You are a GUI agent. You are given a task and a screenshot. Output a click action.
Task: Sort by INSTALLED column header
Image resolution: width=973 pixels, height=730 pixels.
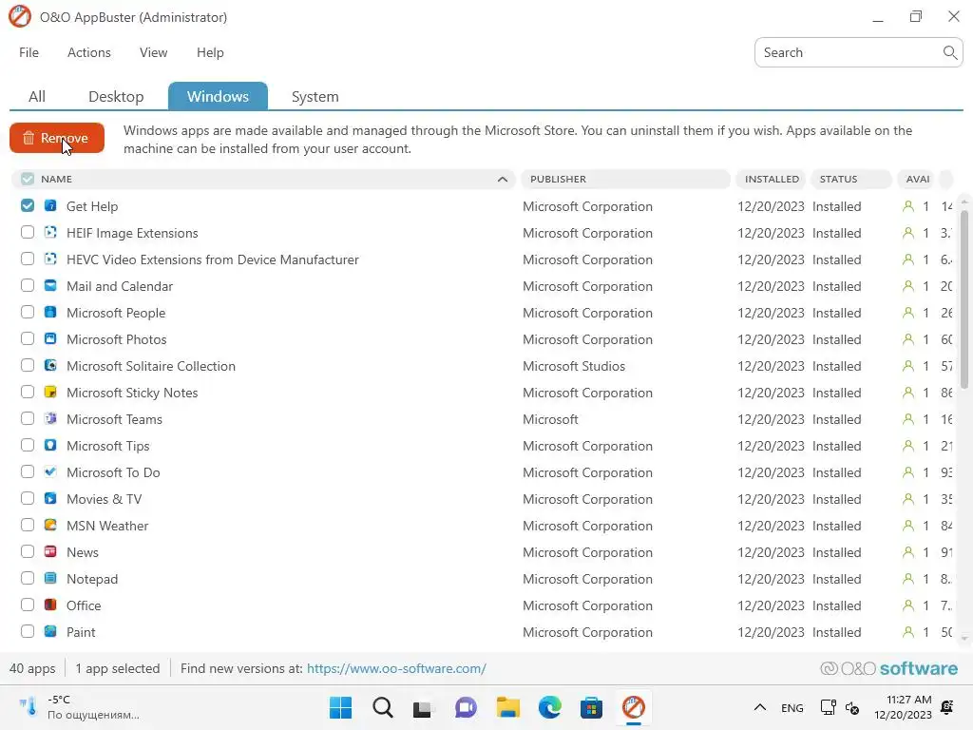(x=772, y=179)
